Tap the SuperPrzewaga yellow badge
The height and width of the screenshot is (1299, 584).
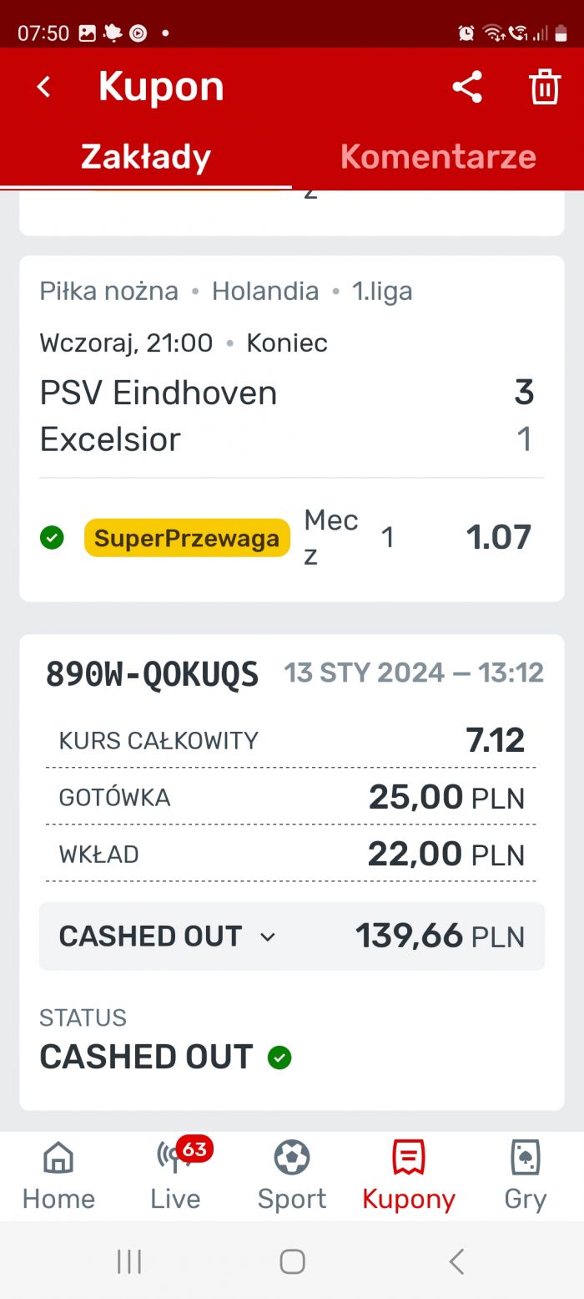pyautogui.click(x=187, y=538)
